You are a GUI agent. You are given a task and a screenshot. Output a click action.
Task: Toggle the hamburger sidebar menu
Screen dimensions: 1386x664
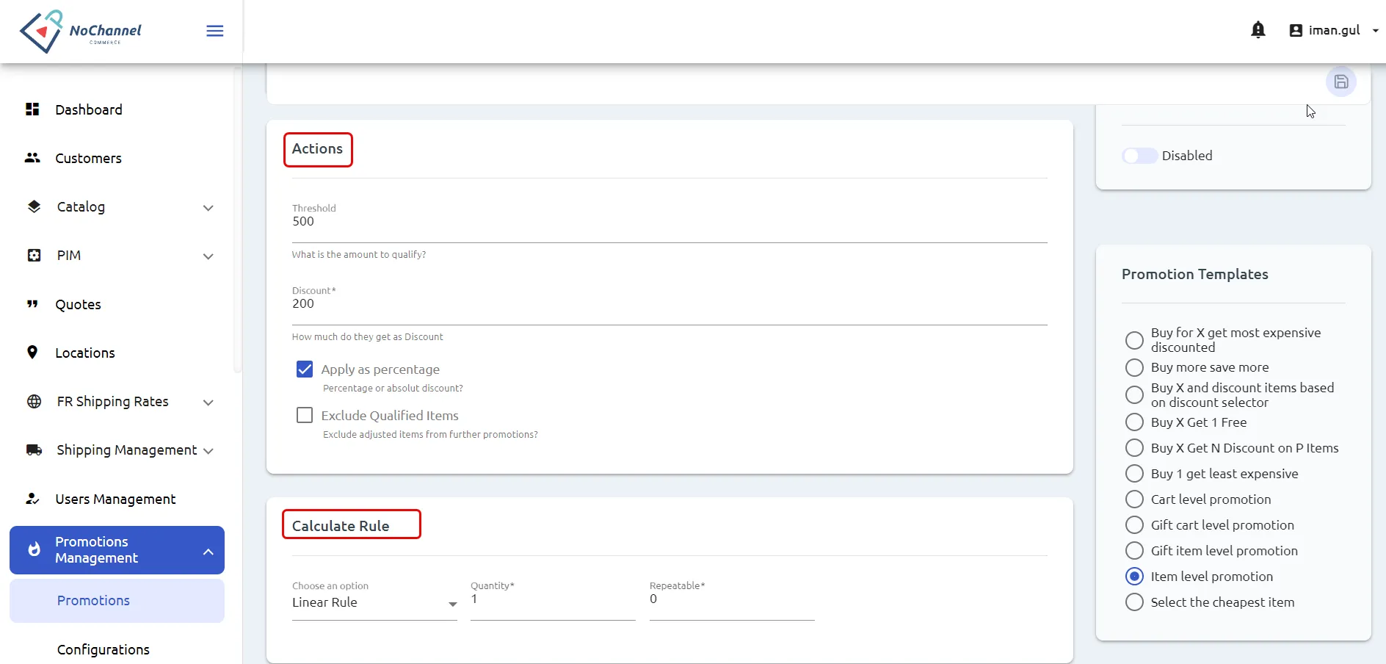pos(215,31)
